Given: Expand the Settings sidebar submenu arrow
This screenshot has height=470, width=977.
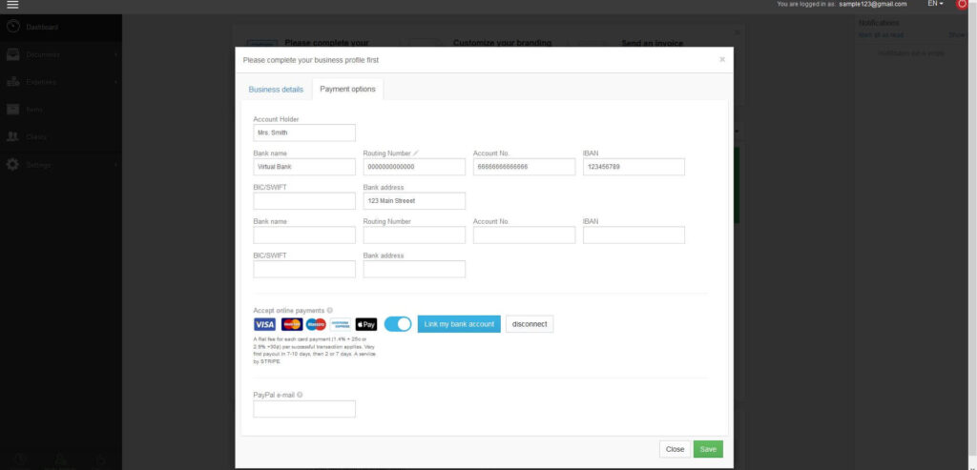Looking at the screenshot, I should pyautogui.click(x=115, y=165).
